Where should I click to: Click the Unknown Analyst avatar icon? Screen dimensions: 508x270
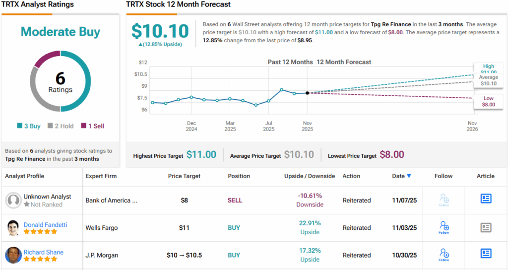(x=13, y=201)
